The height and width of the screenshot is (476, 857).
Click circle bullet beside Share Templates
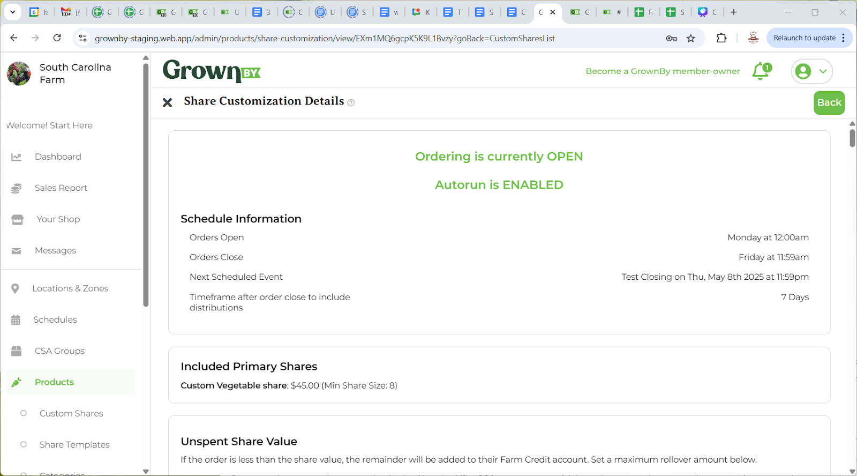coord(24,444)
